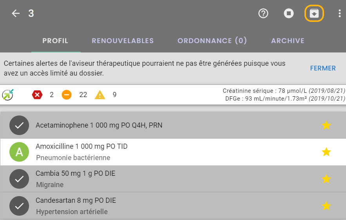Uncheck the Acetaminophene checkmark circle
Screen dimensions: 346x220
click(x=19, y=125)
